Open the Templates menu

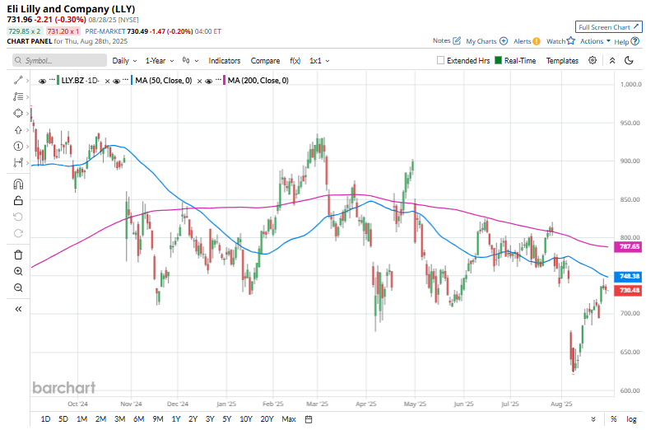[562, 61]
